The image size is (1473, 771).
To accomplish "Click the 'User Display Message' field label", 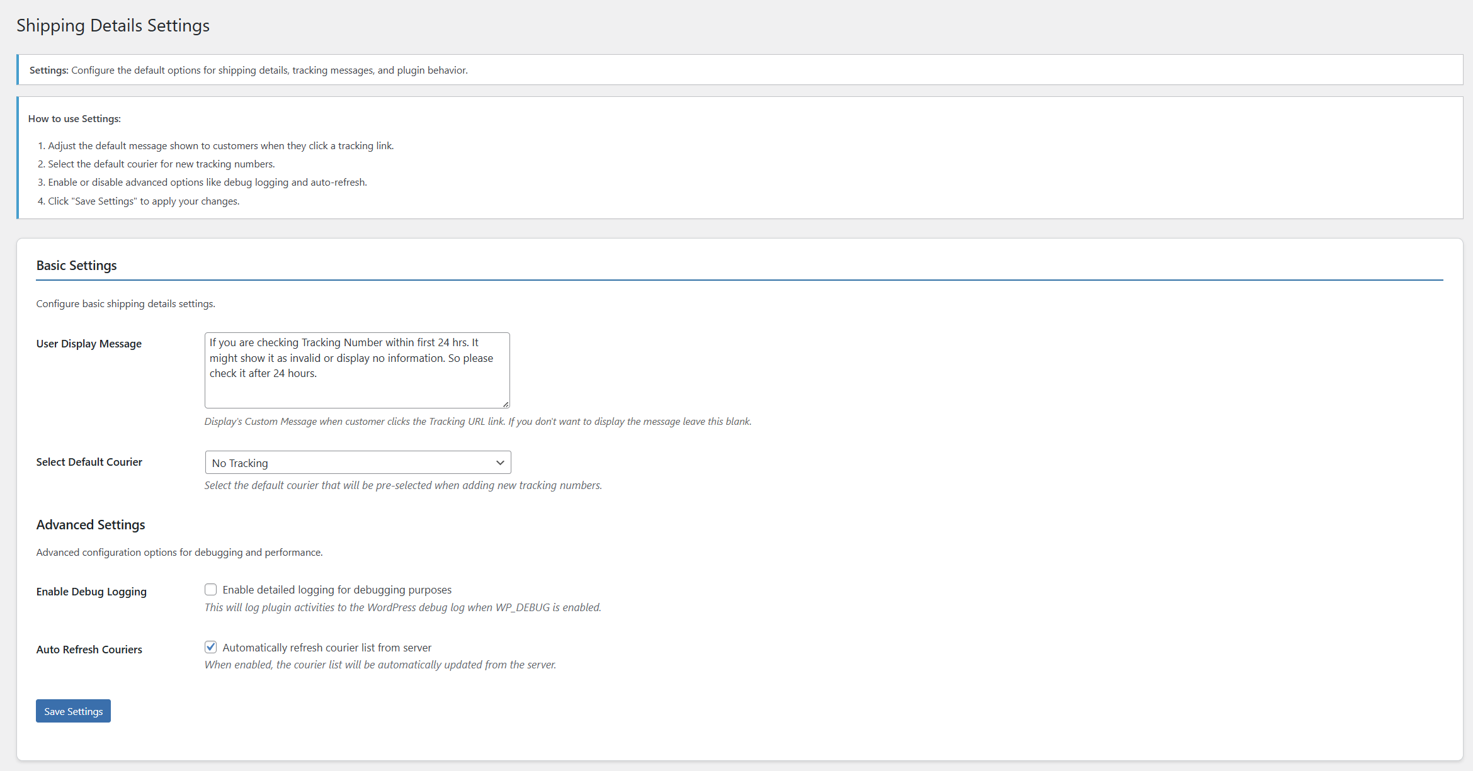I will 89,344.
